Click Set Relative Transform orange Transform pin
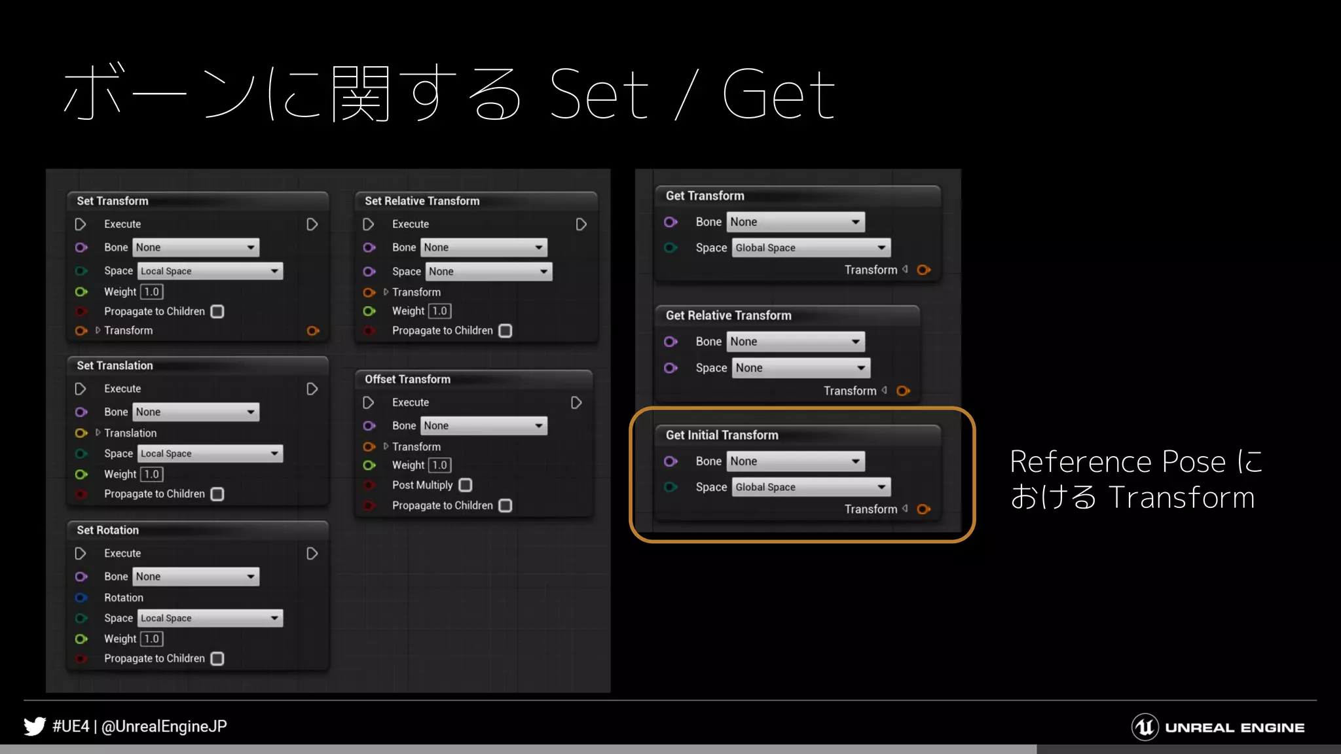1341x754 pixels. click(x=369, y=293)
